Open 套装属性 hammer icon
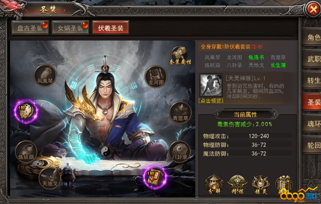The height and width of the screenshot is (204, 321). [180, 56]
